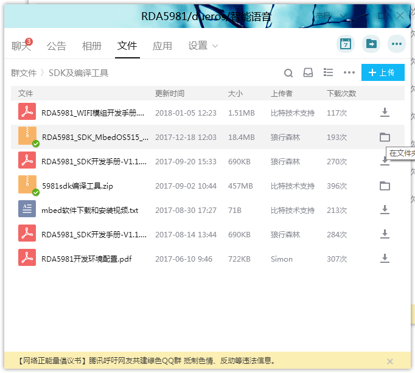Open the round more-options button in header
This screenshot has width=415, height=373.
click(x=397, y=44)
